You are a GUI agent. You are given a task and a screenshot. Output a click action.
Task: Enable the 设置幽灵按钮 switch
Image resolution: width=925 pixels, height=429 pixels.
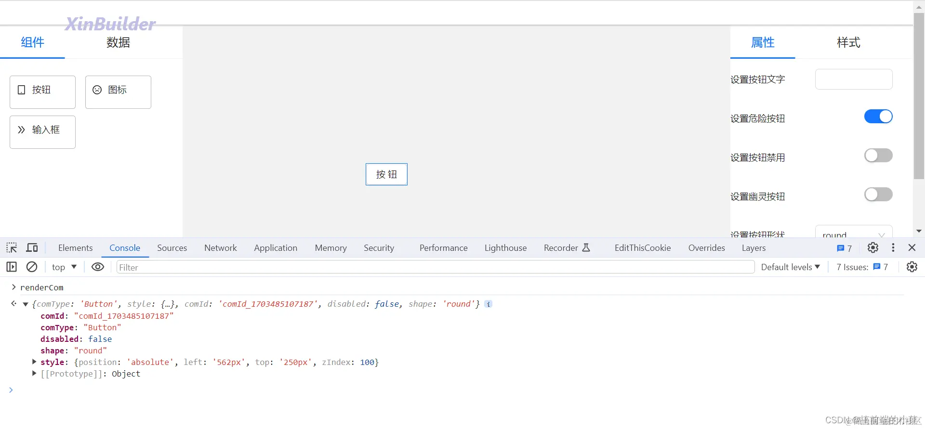tap(878, 195)
